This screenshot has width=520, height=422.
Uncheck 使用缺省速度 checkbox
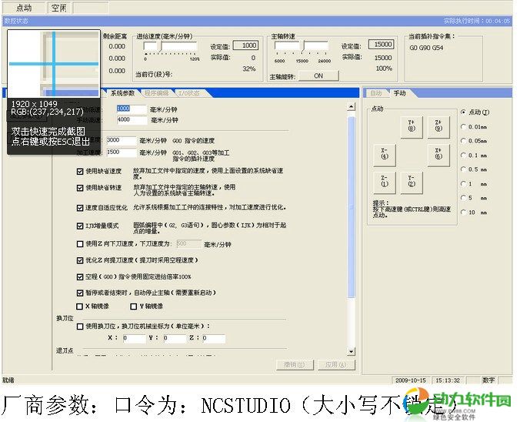(x=81, y=172)
